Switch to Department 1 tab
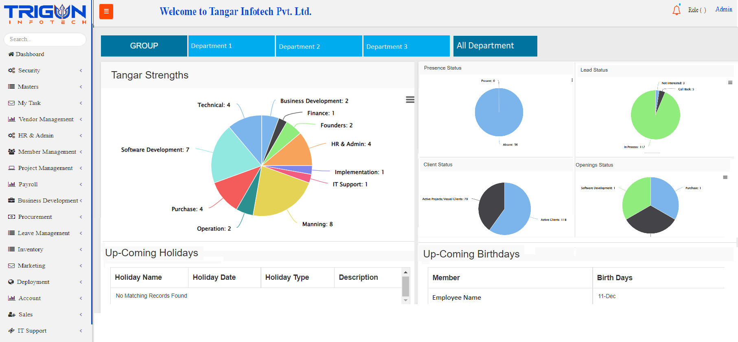 pos(232,46)
